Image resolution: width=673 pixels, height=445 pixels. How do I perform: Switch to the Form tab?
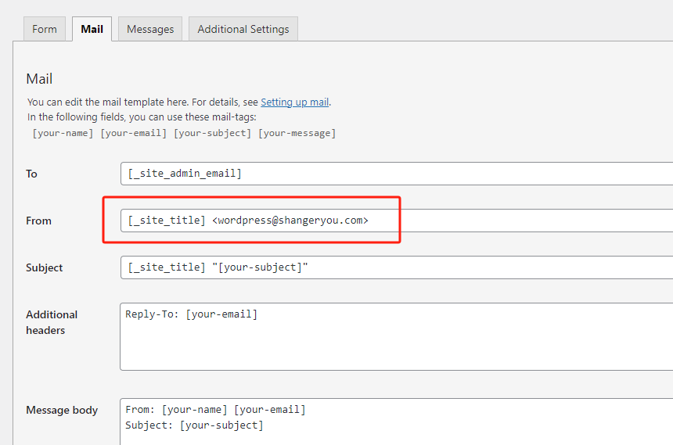click(45, 29)
